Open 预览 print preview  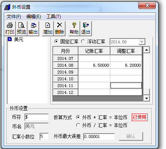coord(21,29)
